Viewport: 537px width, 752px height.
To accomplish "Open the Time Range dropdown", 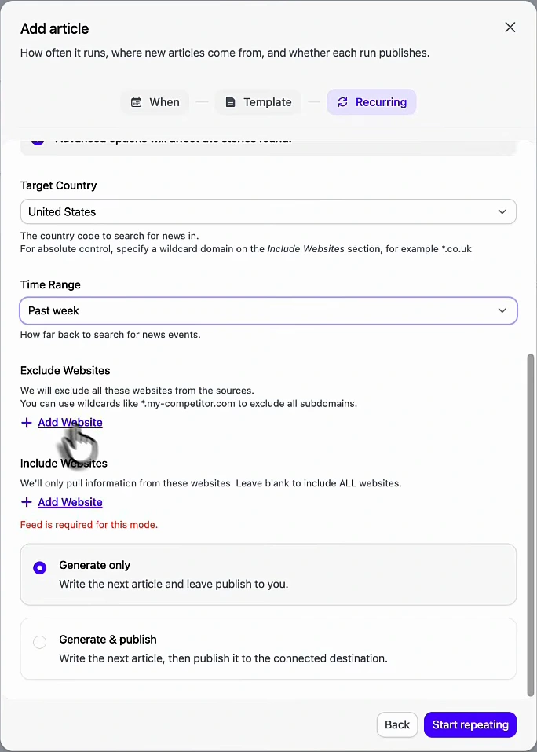I will click(x=268, y=310).
